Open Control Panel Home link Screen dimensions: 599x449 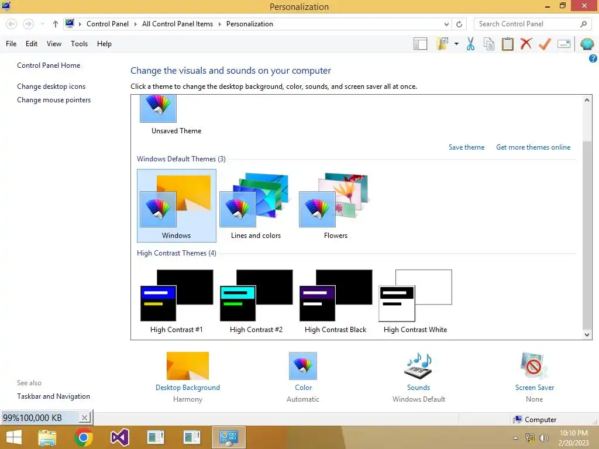click(x=49, y=65)
